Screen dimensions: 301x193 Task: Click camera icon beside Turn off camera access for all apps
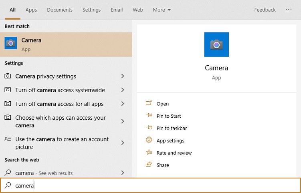(x=8, y=104)
